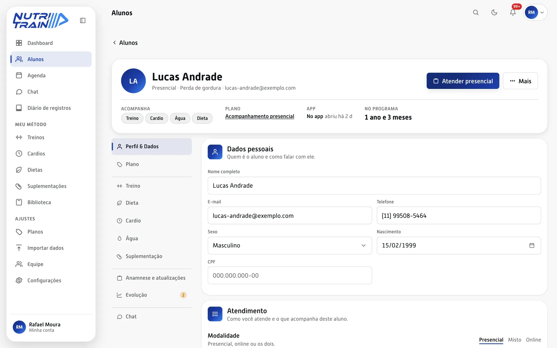Open Dashboard in sidebar
The width and height of the screenshot is (557, 348).
coord(51,43)
